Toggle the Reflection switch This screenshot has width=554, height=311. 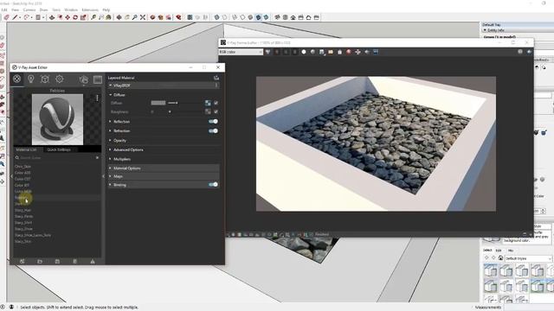click(x=213, y=121)
